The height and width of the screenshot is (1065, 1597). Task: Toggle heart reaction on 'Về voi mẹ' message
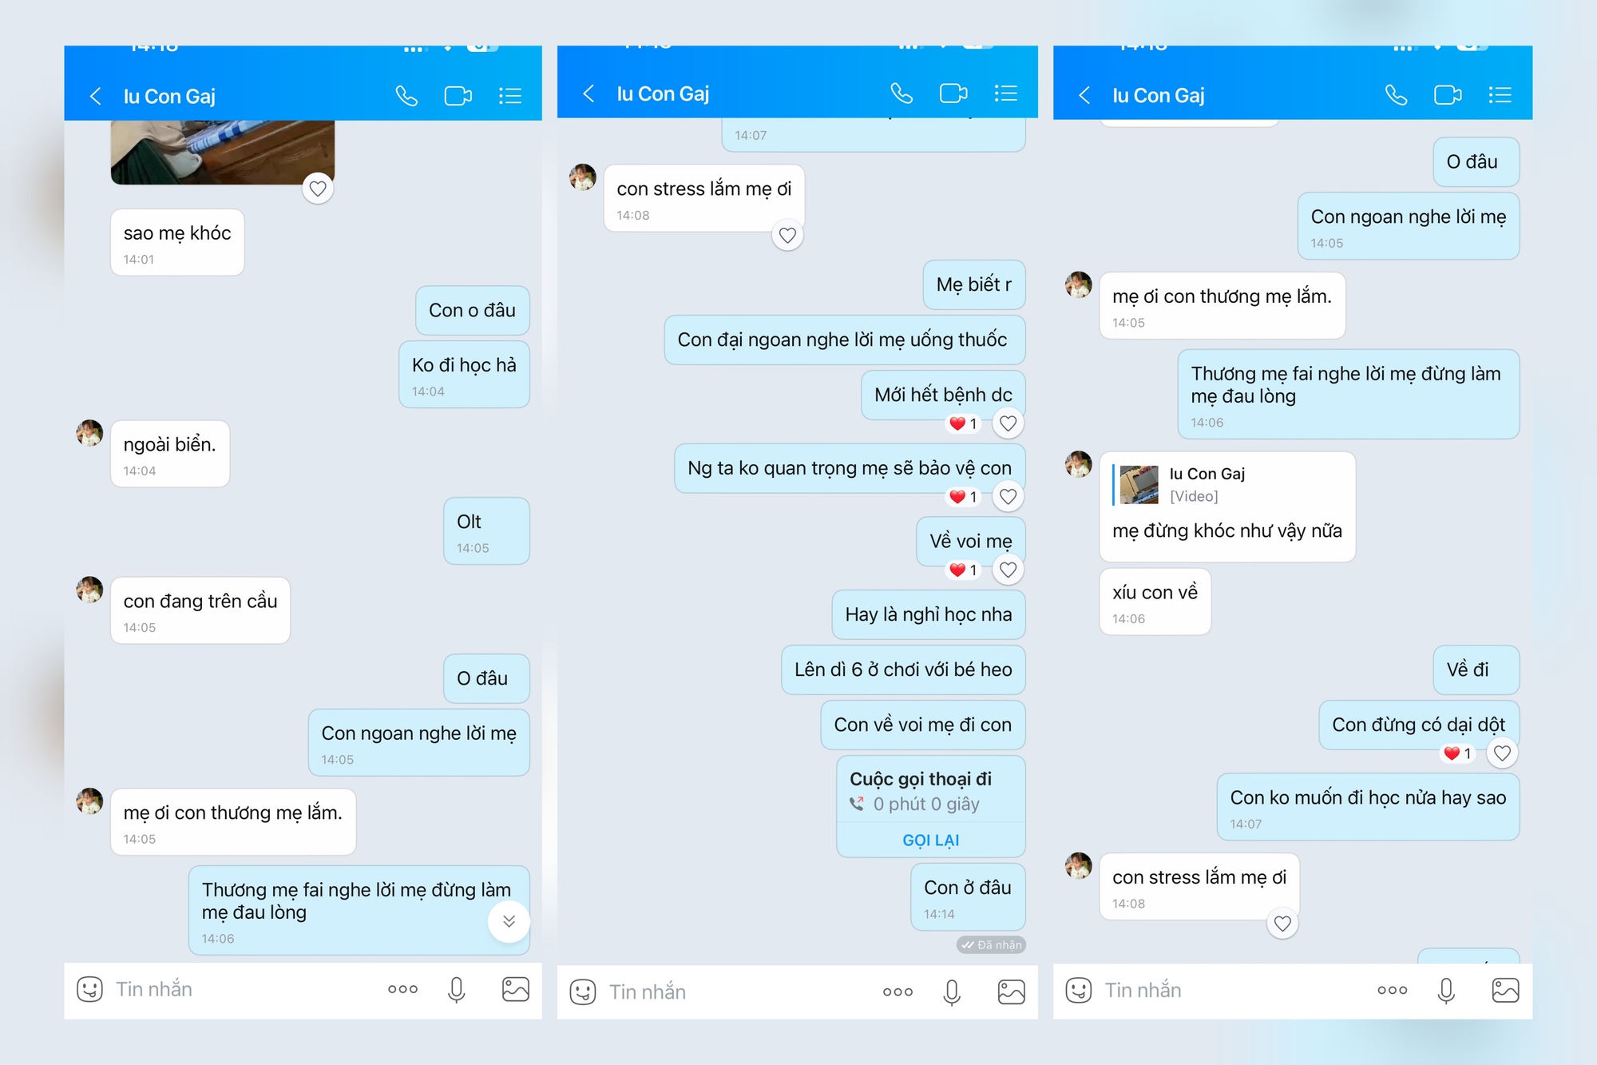(x=1009, y=570)
